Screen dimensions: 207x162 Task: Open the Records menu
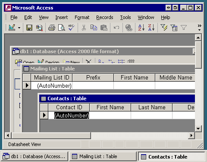(105, 17)
